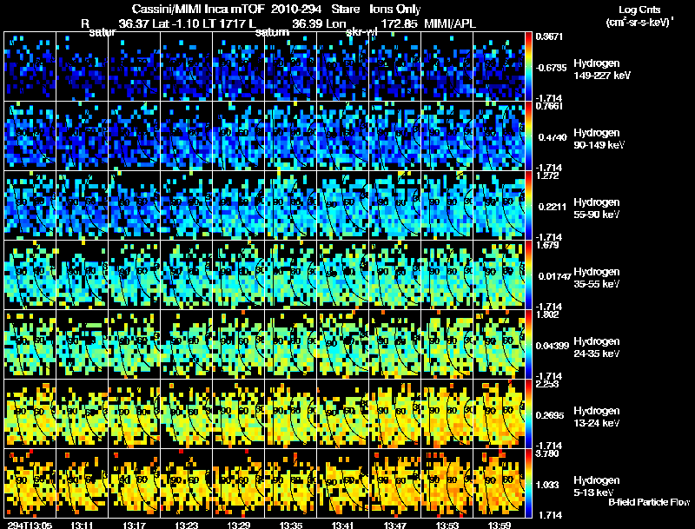Open the Hydrogen 35-55 keV panel at 13:29
Viewport: 695px width, 529px height.
click(x=238, y=275)
